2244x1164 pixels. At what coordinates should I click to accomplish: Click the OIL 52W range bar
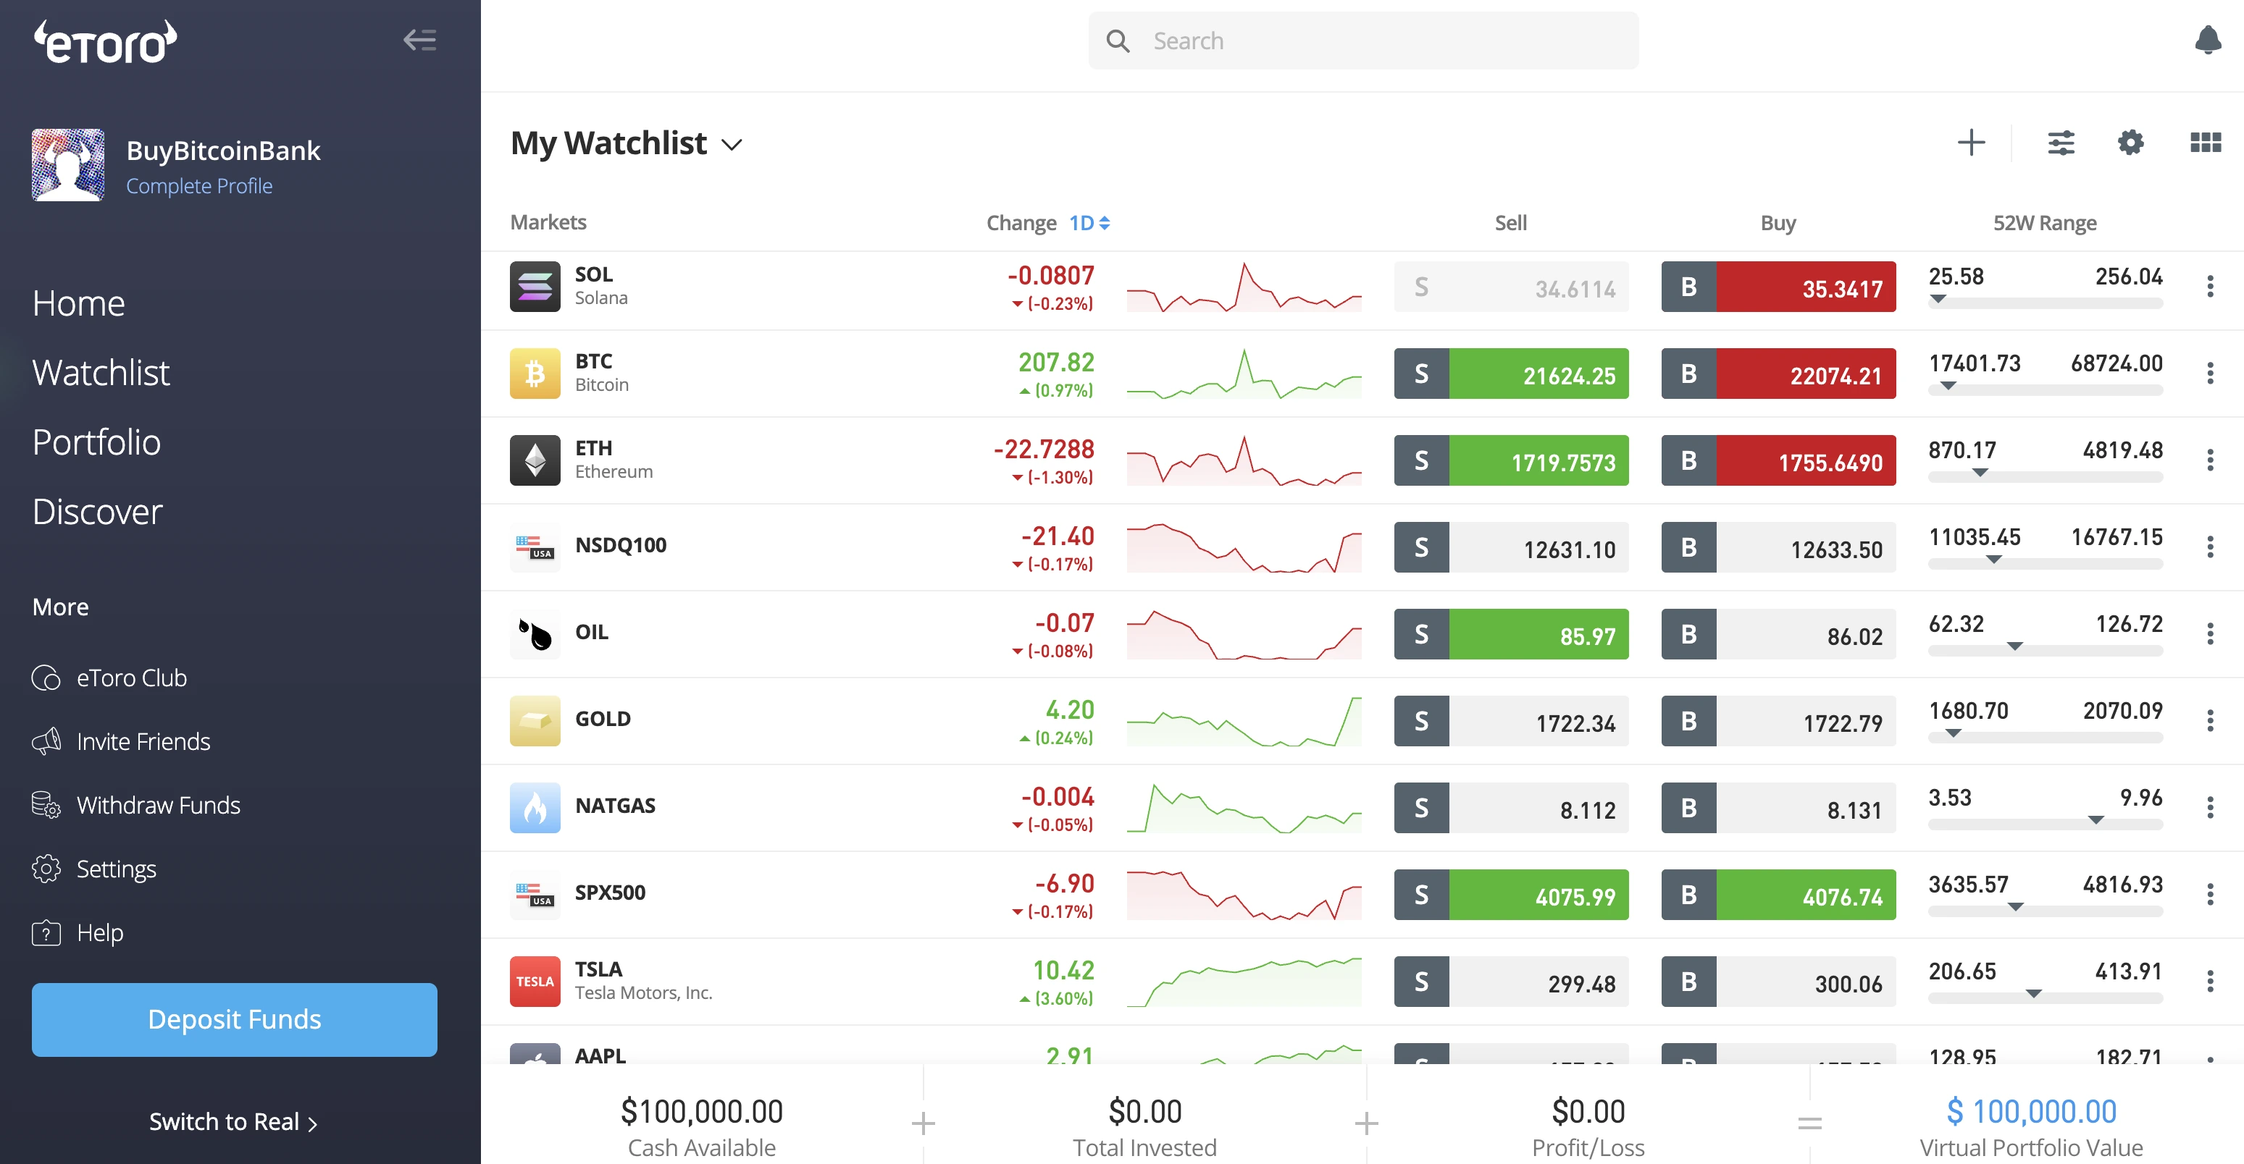pyautogui.click(x=2046, y=649)
